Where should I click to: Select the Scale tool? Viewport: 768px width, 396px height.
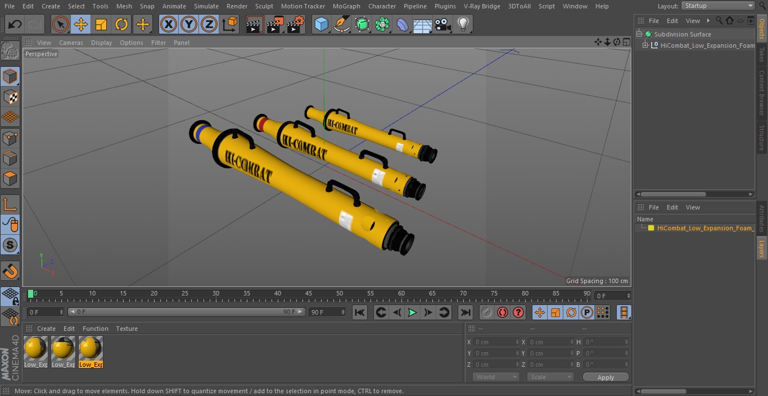[101, 25]
